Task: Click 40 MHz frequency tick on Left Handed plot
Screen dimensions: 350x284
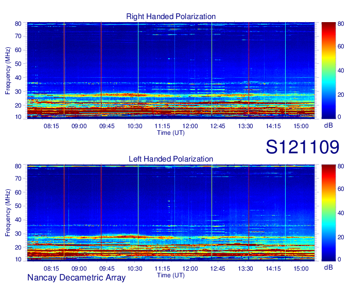Action: [18, 220]
